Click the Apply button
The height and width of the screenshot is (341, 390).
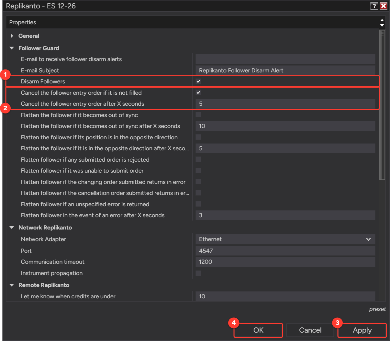tap(362, 330)
